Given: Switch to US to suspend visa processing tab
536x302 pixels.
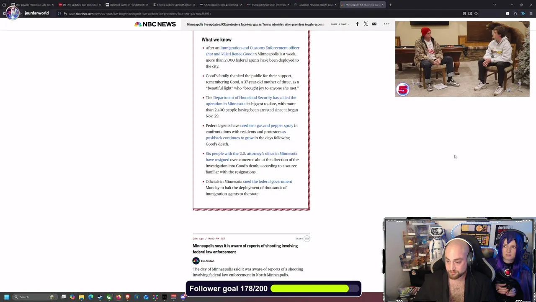Looking at the screenshot, I should click(221, 5).
